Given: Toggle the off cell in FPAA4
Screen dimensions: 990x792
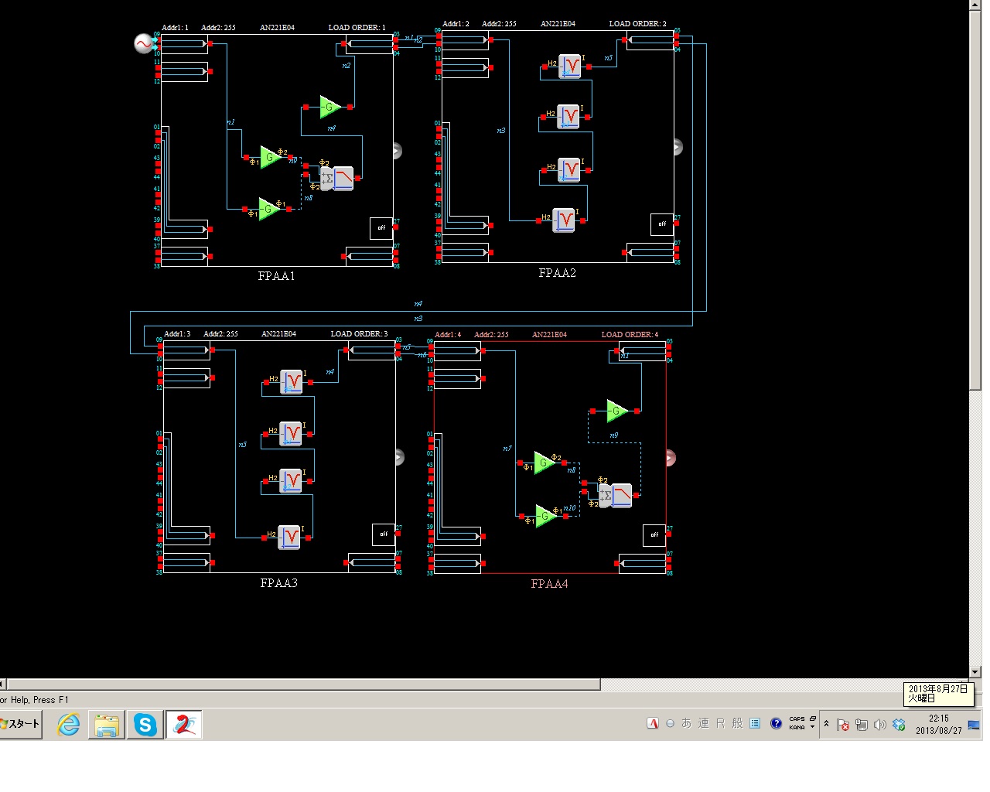Looking at the screenshot, I should [654, 535].
